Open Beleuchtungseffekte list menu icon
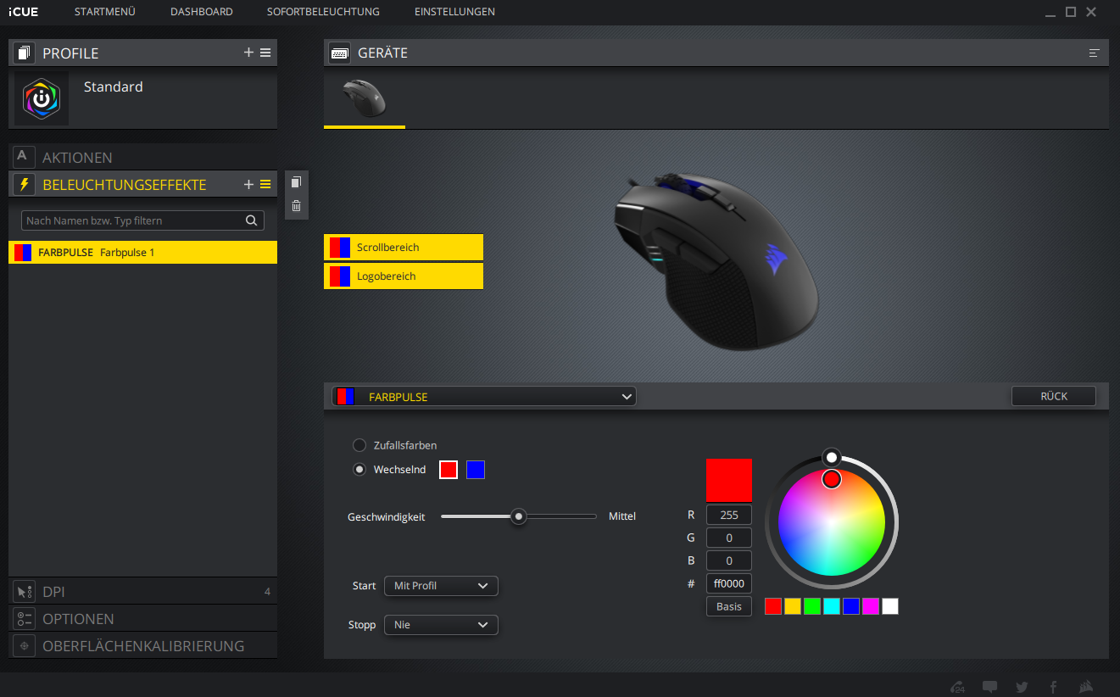 click(265, 184)
